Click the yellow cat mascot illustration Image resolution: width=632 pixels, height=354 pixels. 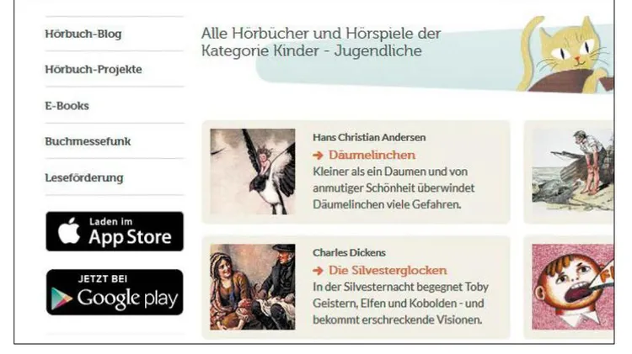tap(565, 55)
